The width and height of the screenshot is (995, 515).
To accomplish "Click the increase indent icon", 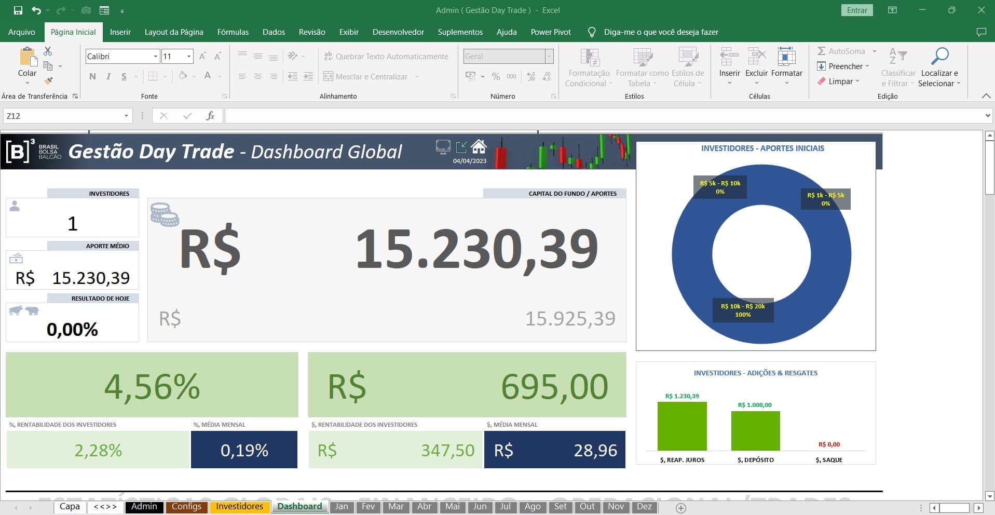I will 308,76.
